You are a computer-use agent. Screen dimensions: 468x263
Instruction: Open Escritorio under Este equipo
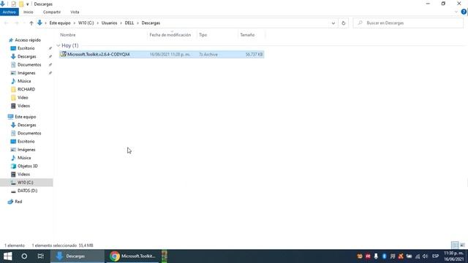(26, 141)
